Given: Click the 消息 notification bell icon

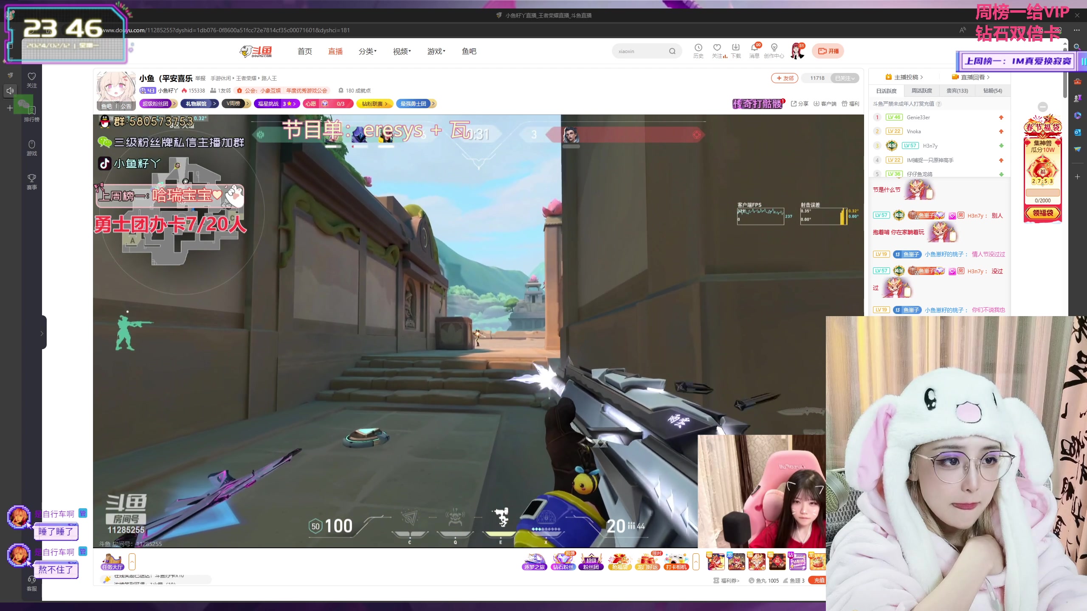Looking at the screenshot, I should [754, 48].
